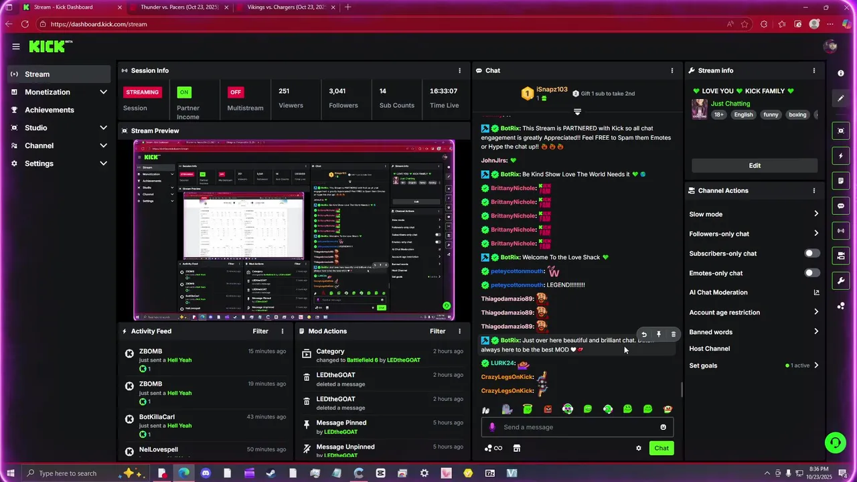
Task: Click the Send a message field
Action: pyautogui.click(x=577, y=427)
